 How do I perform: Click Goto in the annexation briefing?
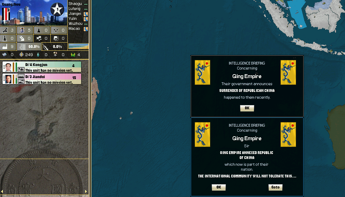[x=275, y=187]
